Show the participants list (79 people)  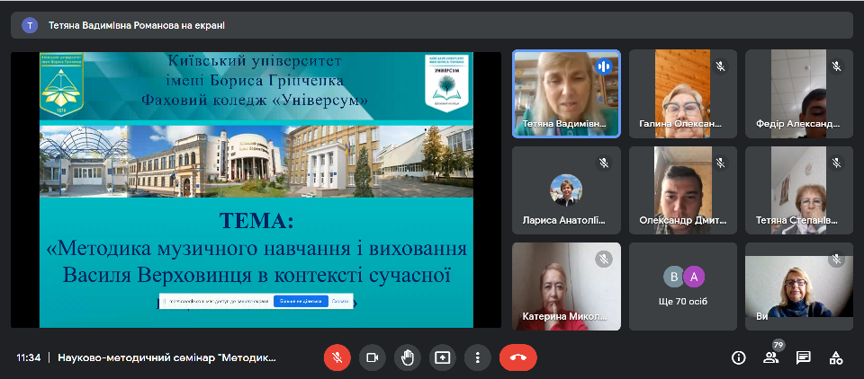770,357
